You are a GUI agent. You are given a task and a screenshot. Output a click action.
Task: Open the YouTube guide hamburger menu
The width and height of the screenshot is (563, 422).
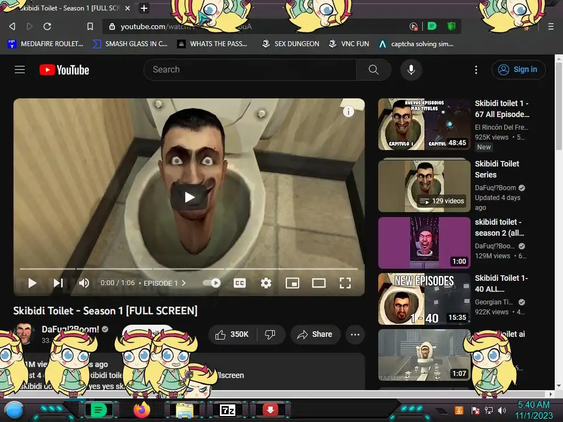pyautogui.click(x=20, y=70)
